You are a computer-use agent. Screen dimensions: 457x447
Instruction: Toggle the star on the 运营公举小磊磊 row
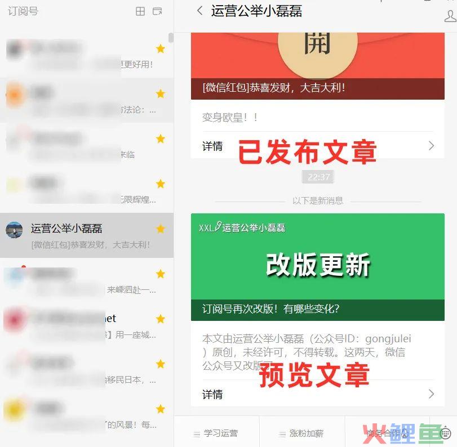click(161, 229)
